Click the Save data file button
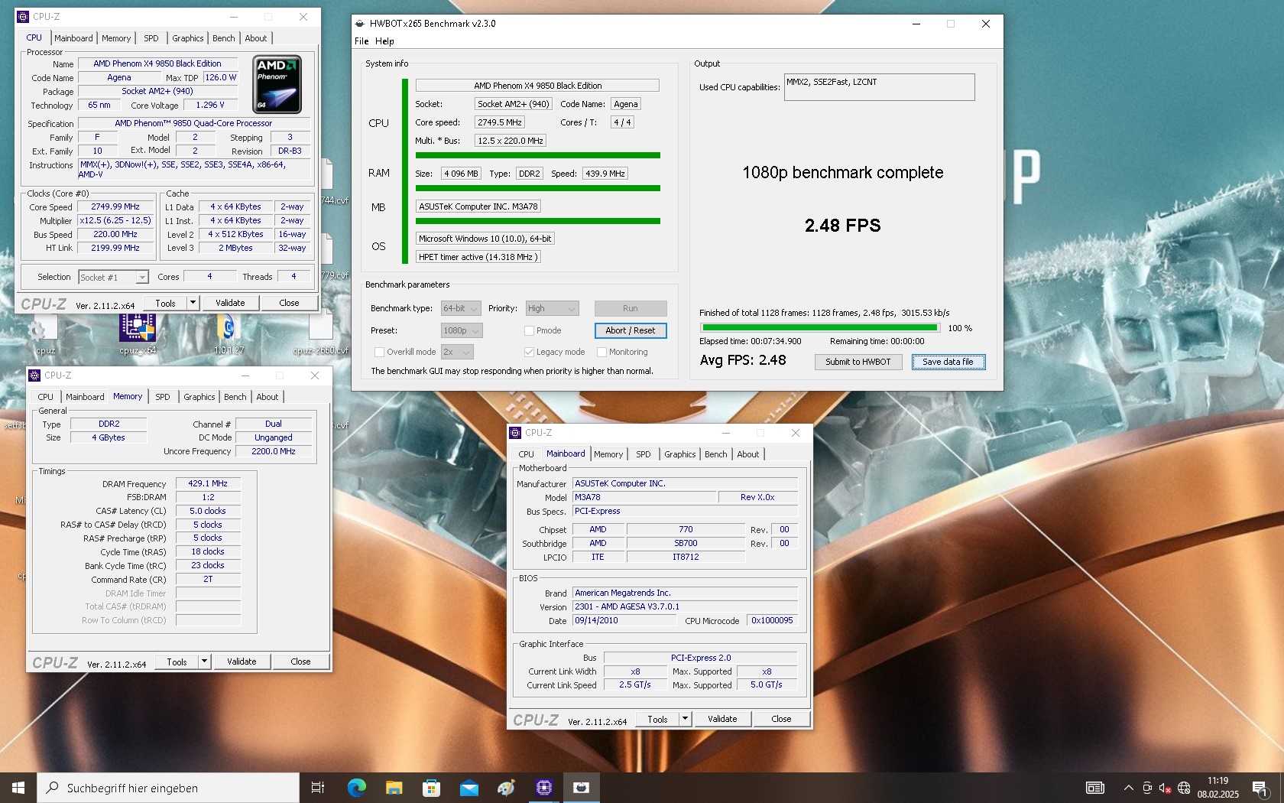 (948, 362)
